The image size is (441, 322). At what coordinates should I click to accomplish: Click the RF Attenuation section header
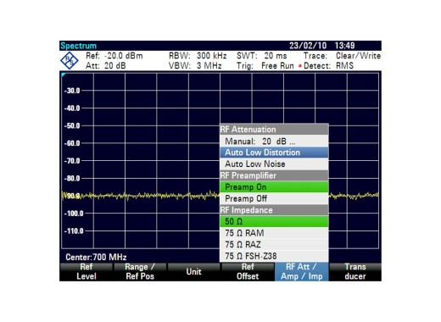point(274,130)
